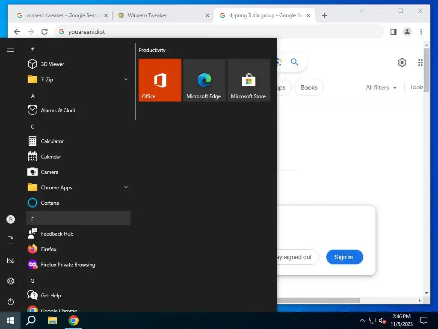Open the taskbar clock and date
This screenshot has width=438, height=329.
[x=401, y=320]
